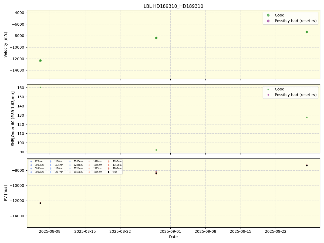The image size is (324, 243).
Task: Select the velocity data point near -12000 m/s
Action: click(40, 60)
